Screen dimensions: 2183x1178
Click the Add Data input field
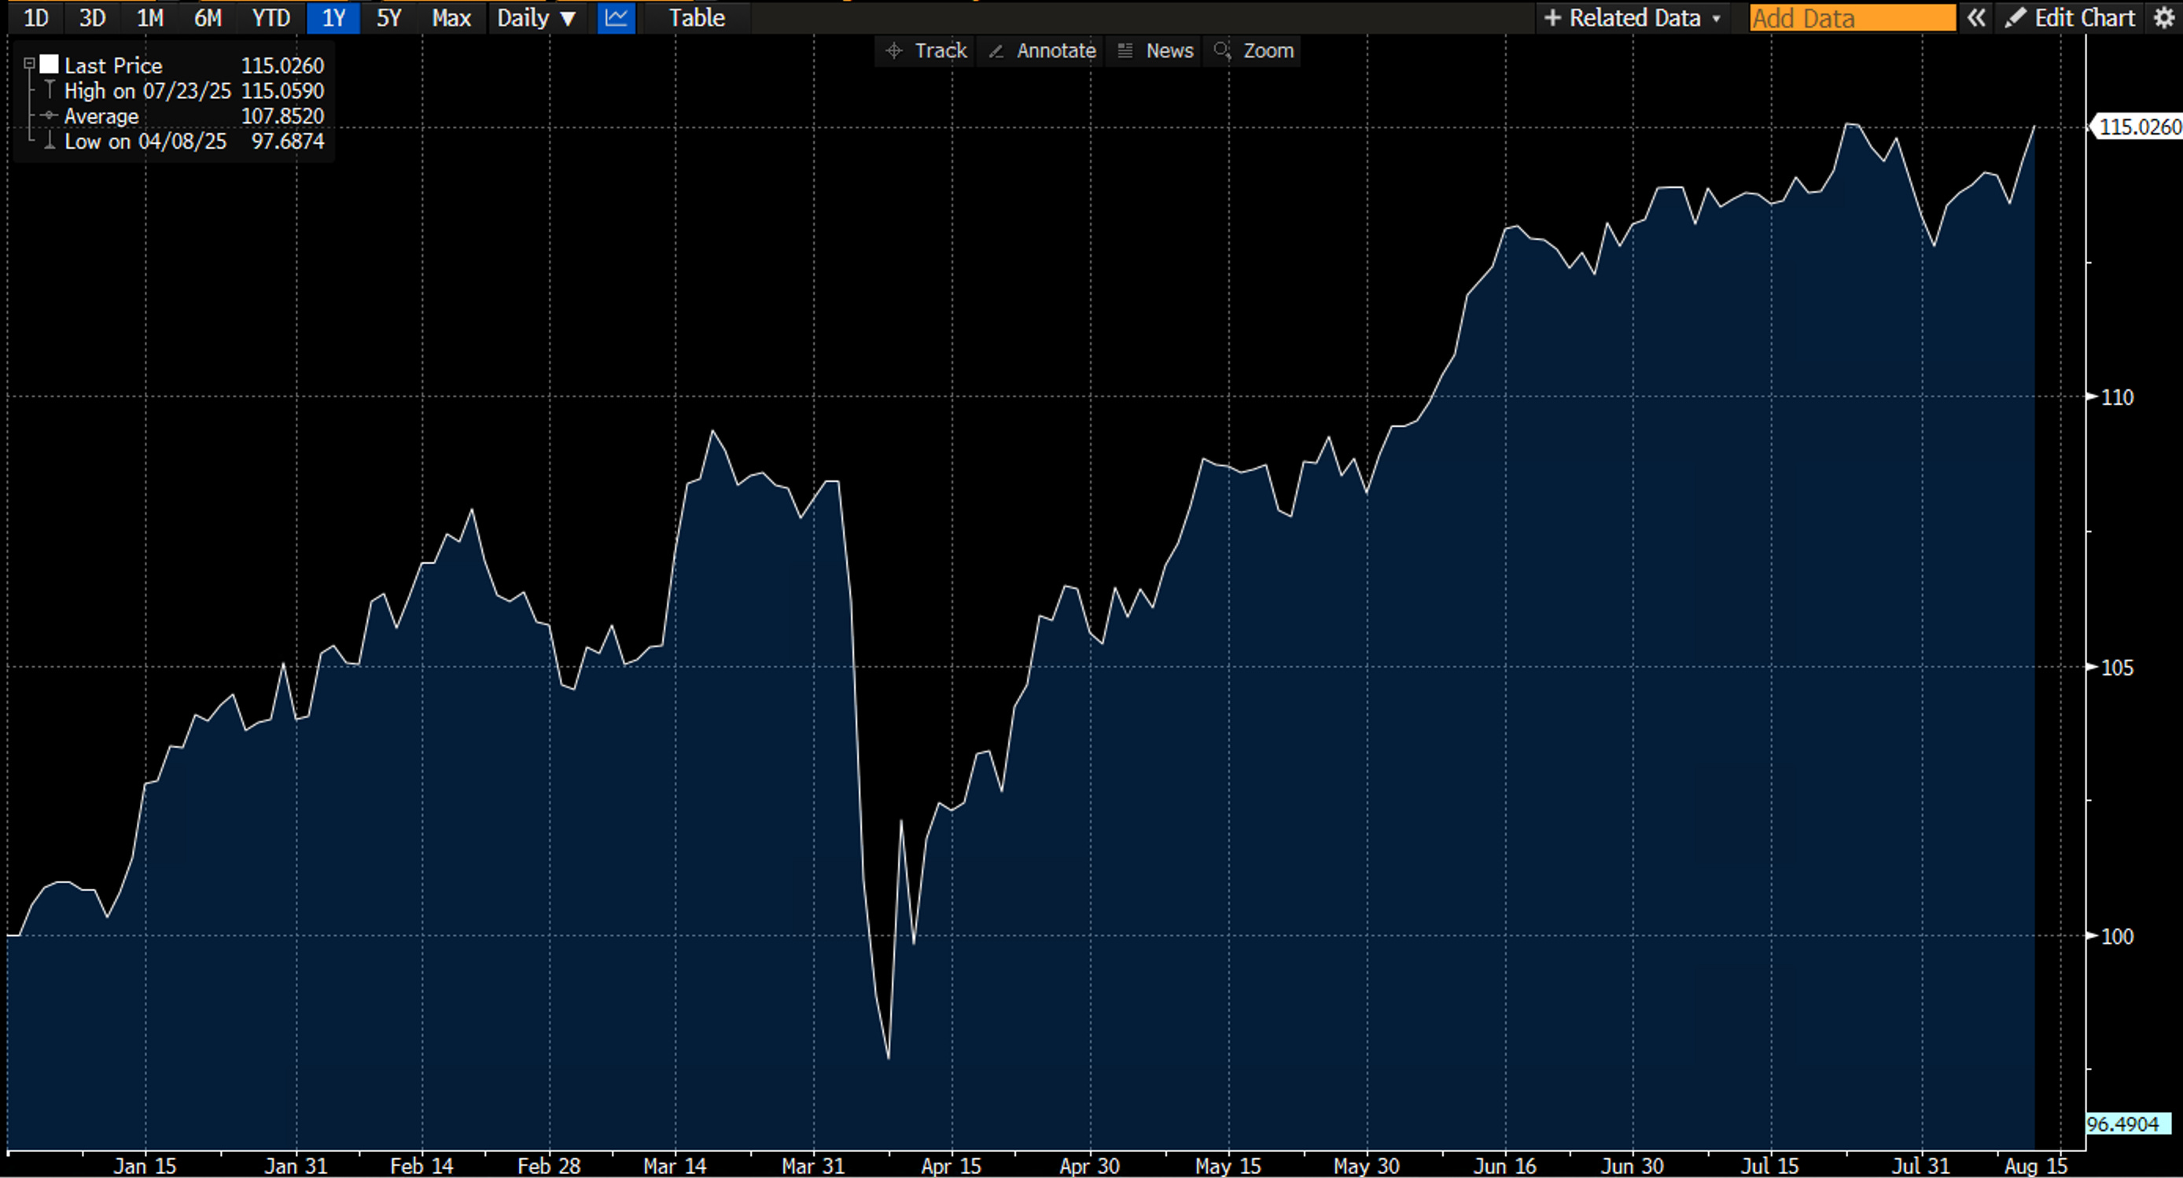(1852, 18)
